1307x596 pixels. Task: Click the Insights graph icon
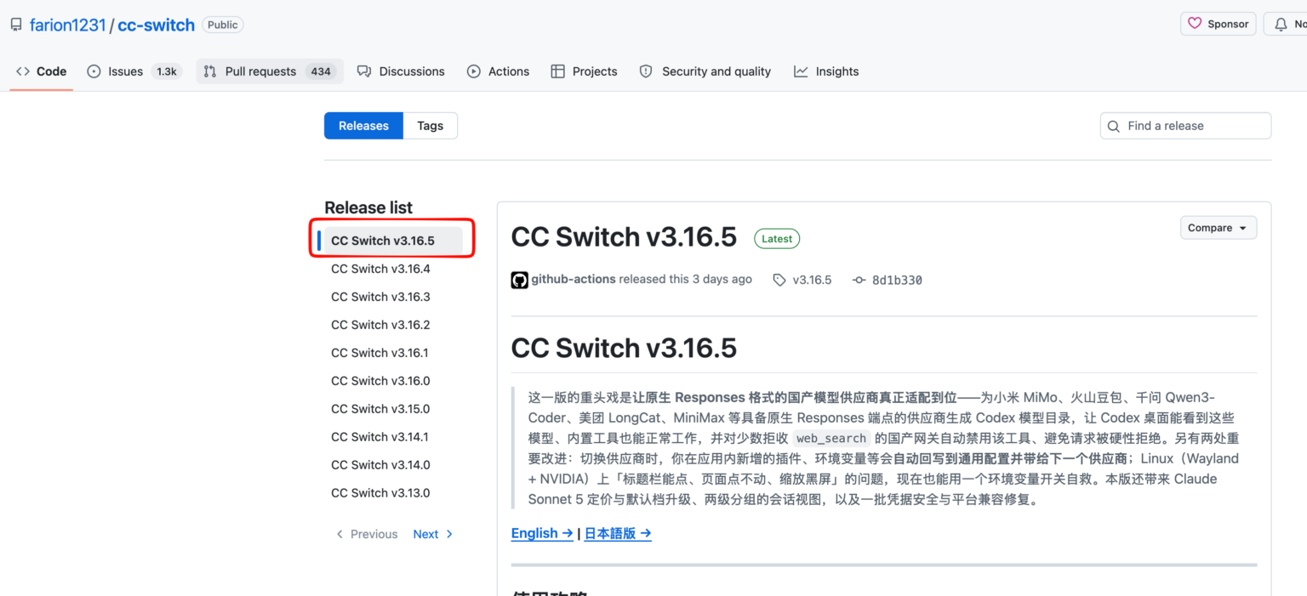coord(801,71)
